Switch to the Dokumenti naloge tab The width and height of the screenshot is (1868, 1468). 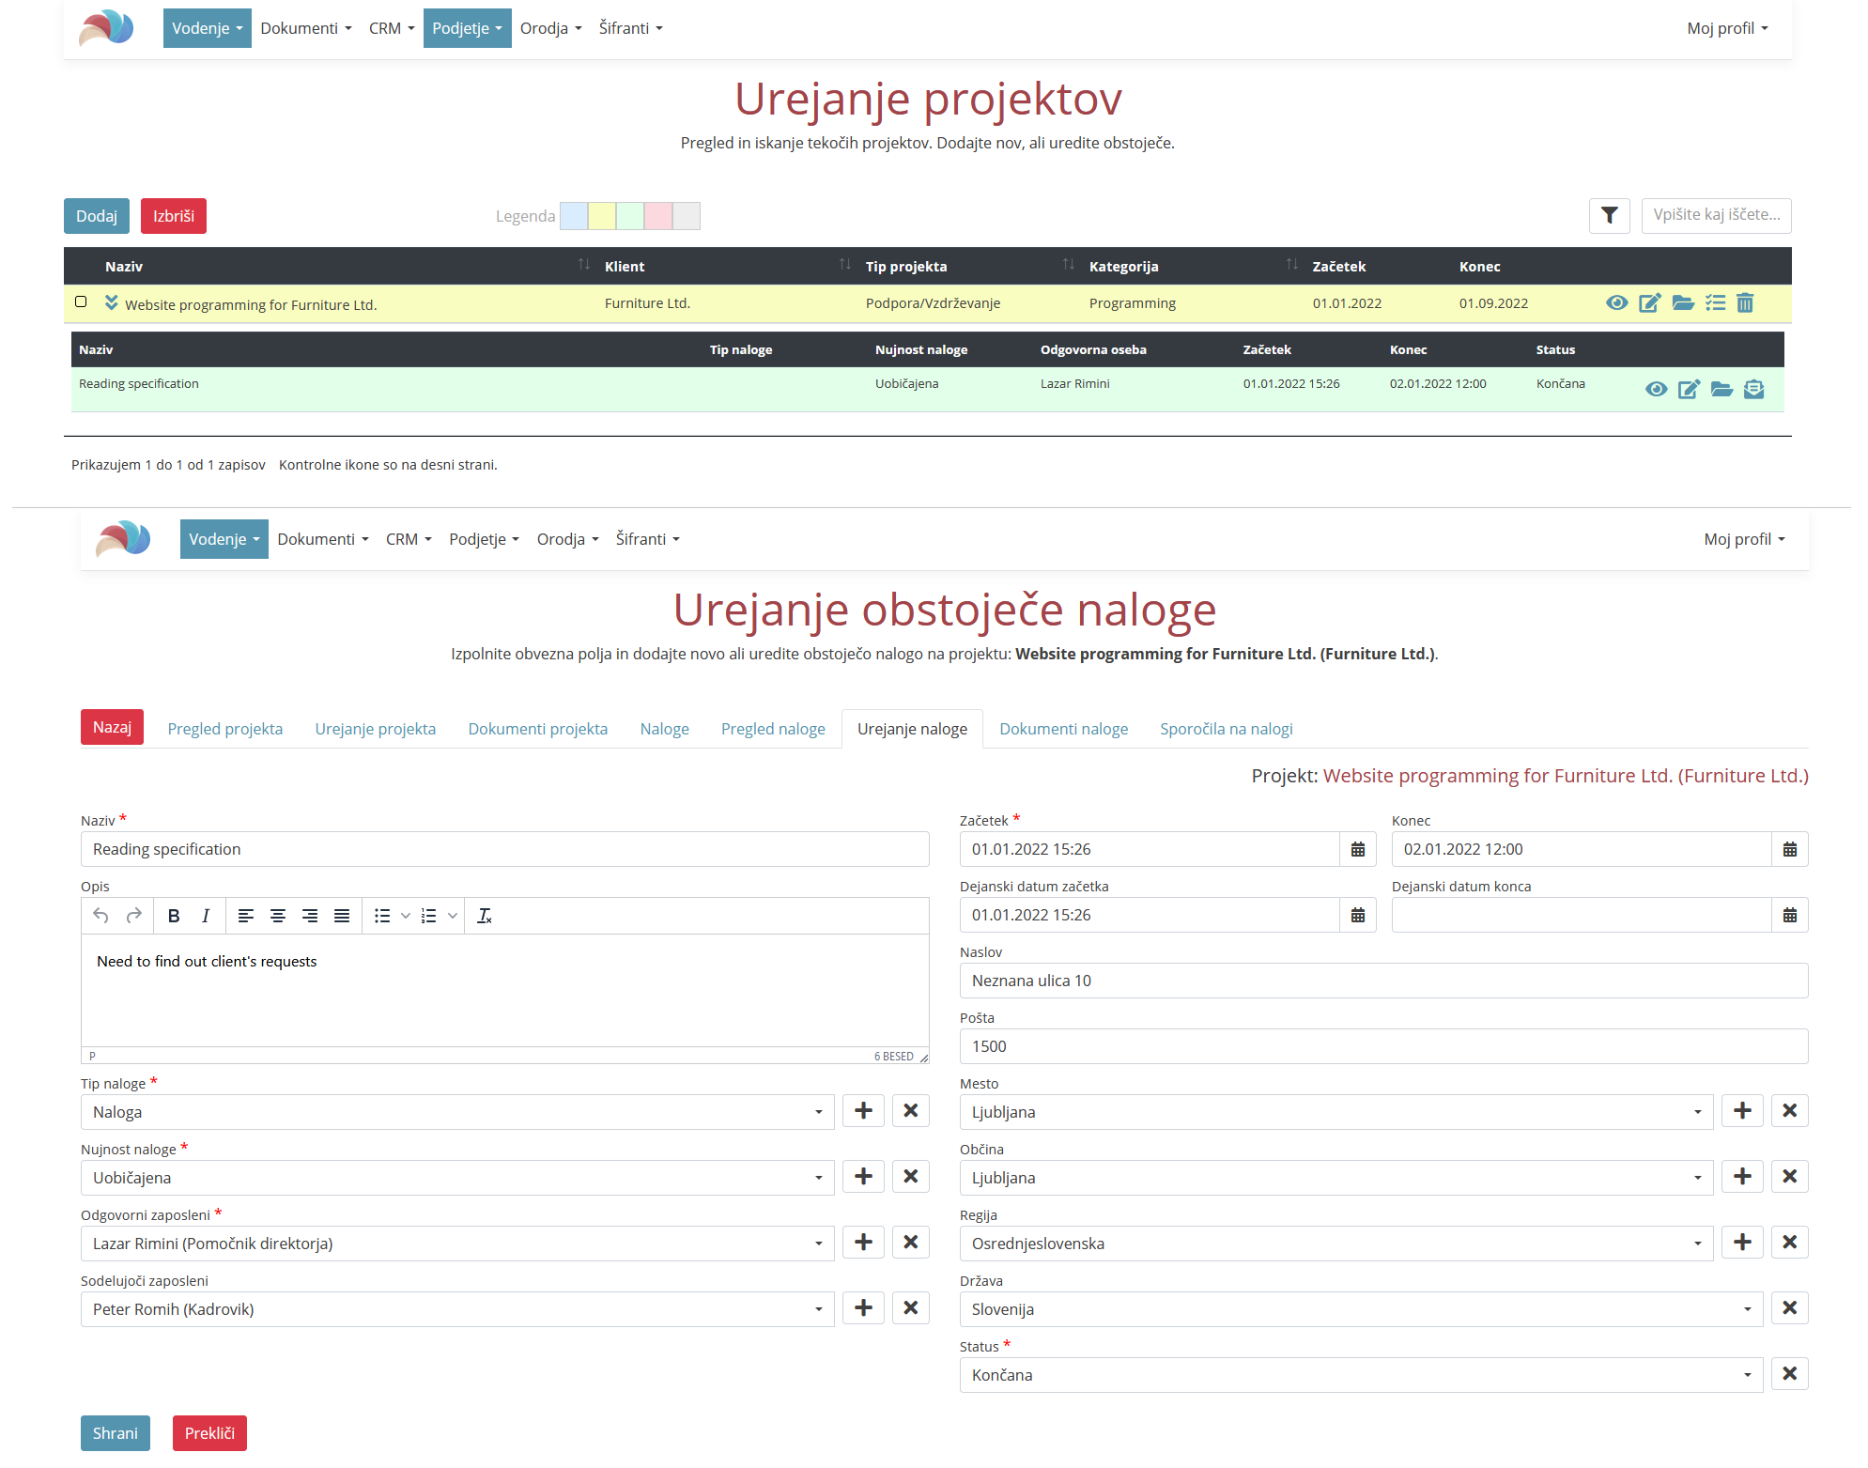click(1063, 729)
